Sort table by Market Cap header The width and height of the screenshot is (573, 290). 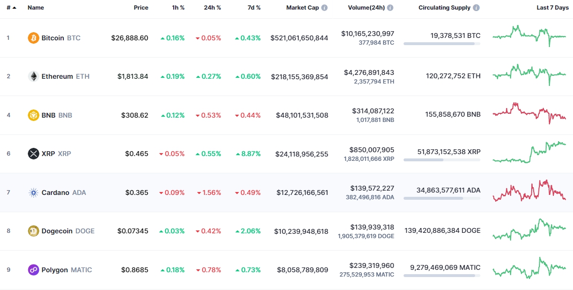pyautogui.click(x=303, y=8)
